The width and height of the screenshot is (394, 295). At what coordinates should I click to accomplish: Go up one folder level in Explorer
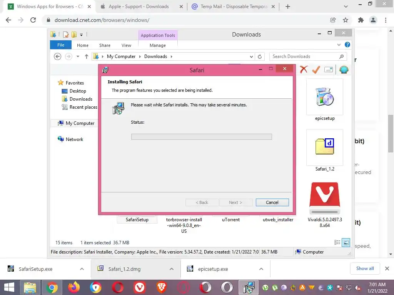(x=87, y=56)
